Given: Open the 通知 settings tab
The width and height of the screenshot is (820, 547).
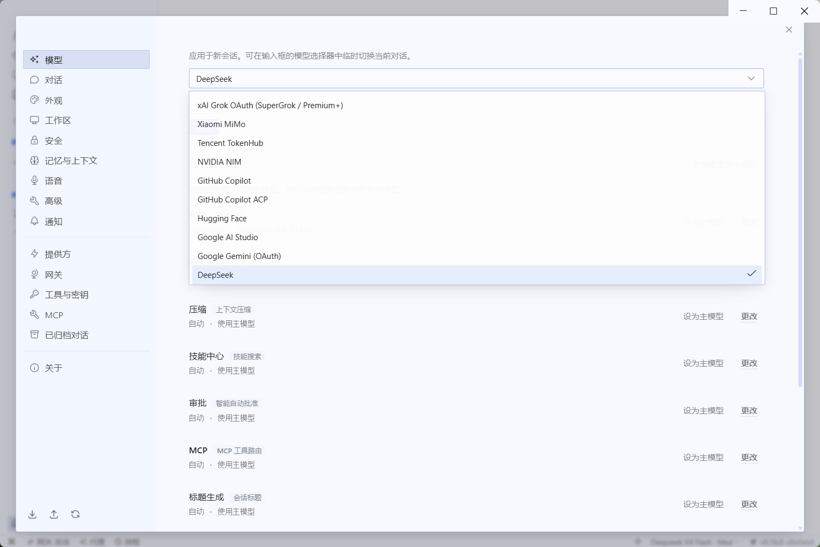Looking at the screenshot, I should point(86,221).
